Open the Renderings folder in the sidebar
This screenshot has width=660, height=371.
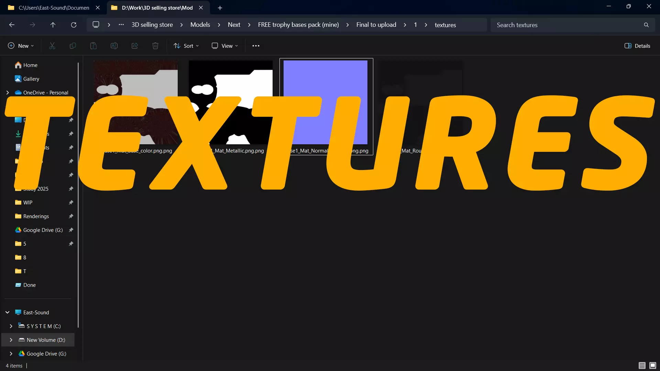36,216
